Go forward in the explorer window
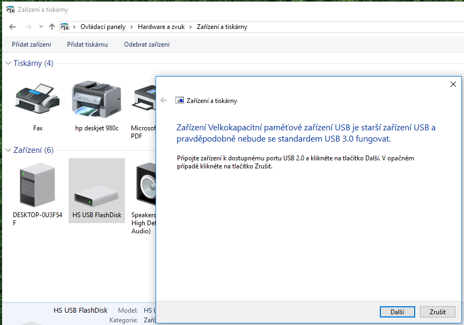 (28, 27)
